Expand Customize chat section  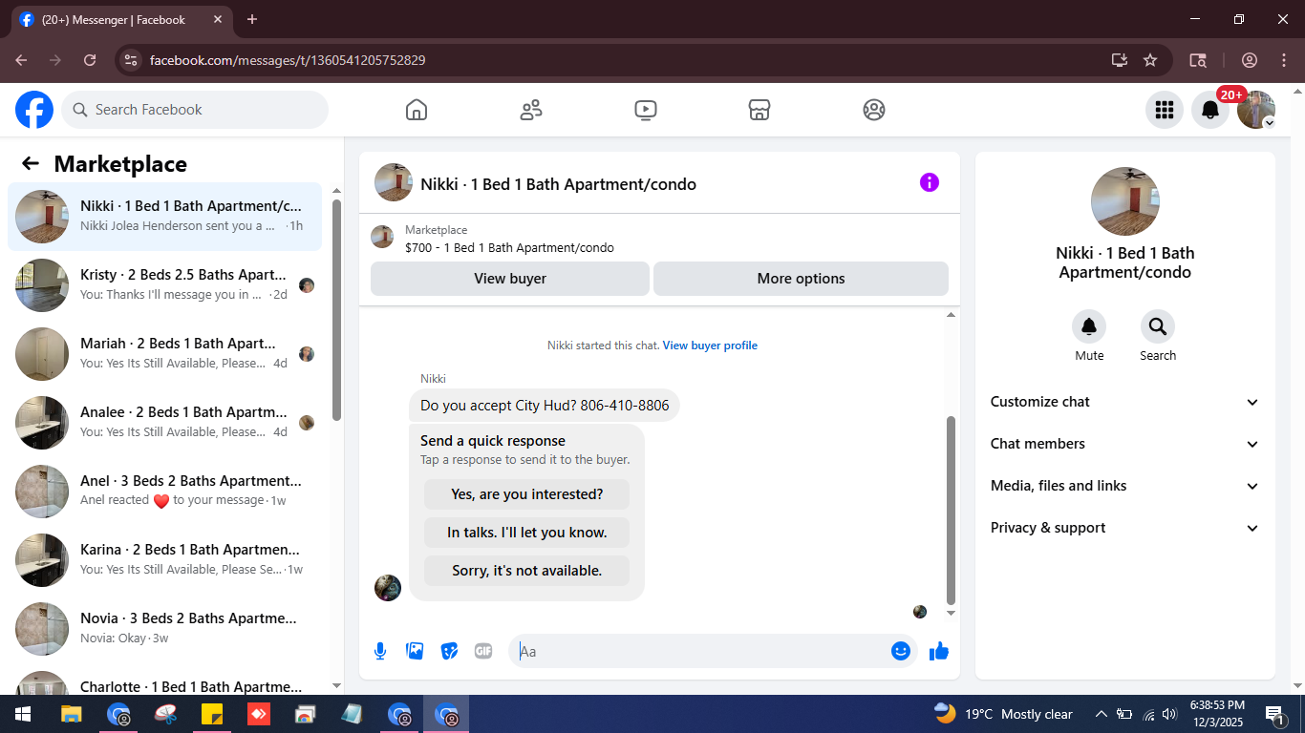[1125, 402]
